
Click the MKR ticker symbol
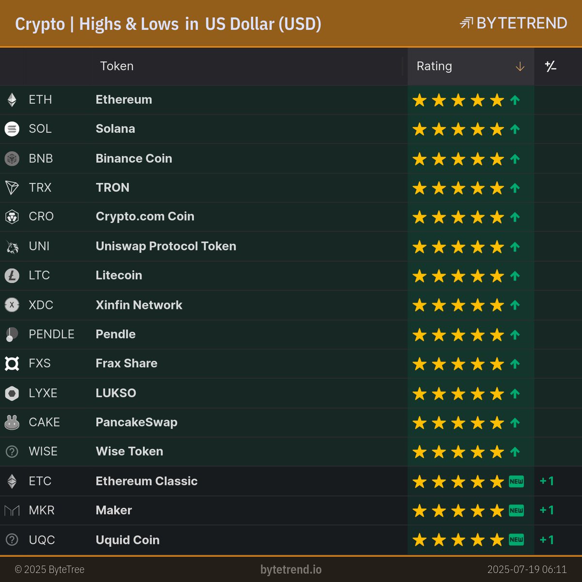coord(42,511)
